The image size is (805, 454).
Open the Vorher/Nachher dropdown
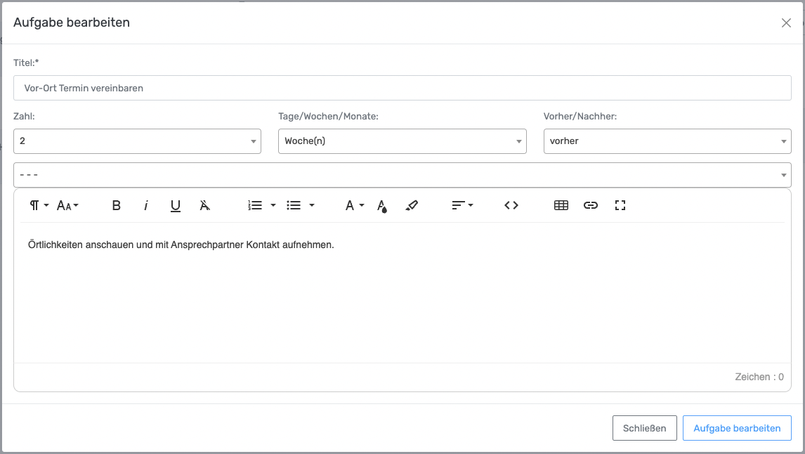tap(667, 141)
